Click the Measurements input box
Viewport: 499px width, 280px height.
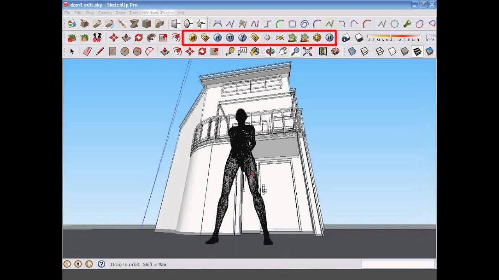coord(398,264)
